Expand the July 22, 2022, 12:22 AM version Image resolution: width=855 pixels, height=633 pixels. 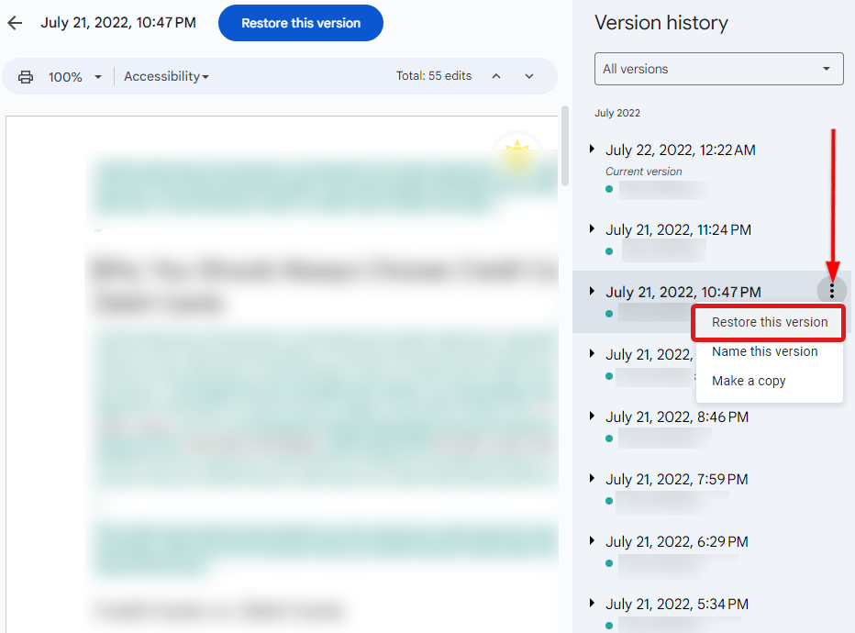592,149
